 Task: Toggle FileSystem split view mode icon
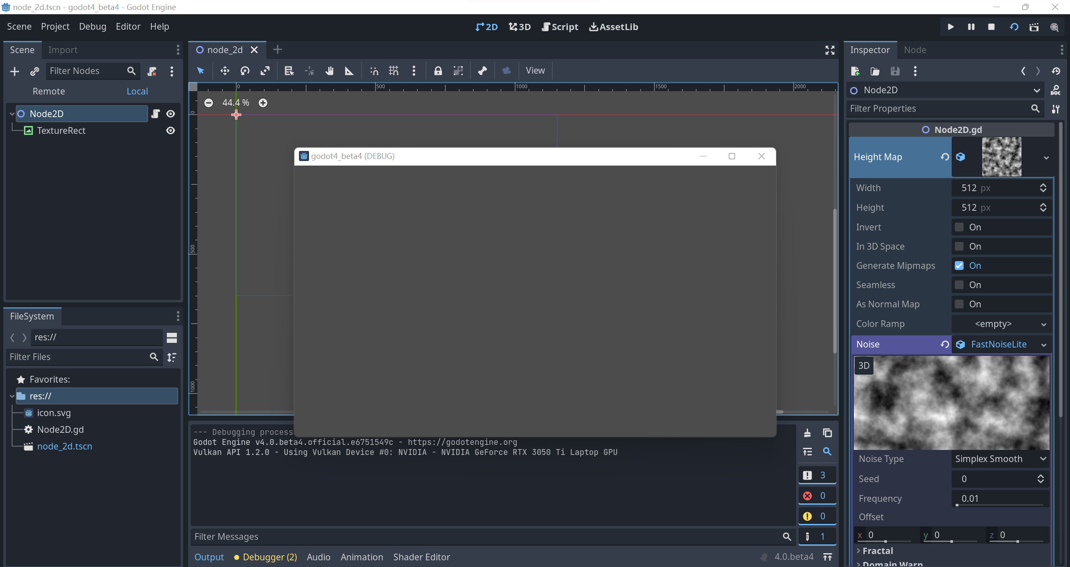172,337
